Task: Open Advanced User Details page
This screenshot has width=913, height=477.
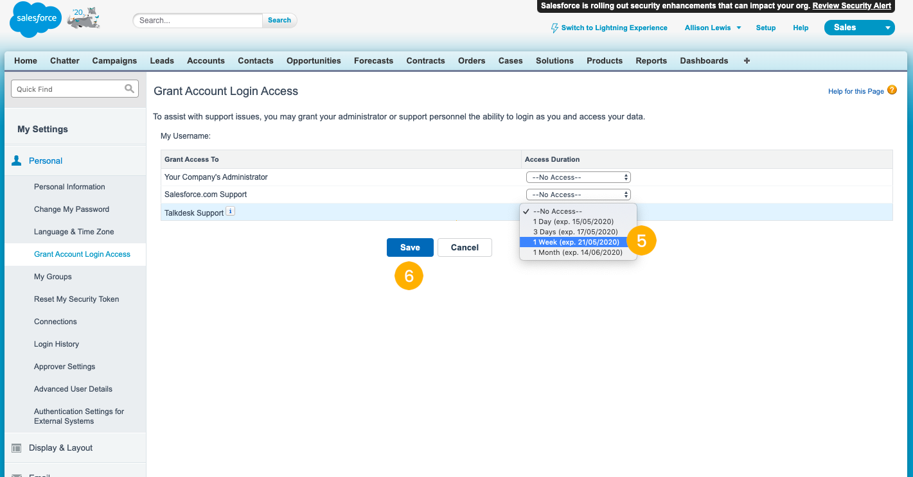Action: [73, 389]
